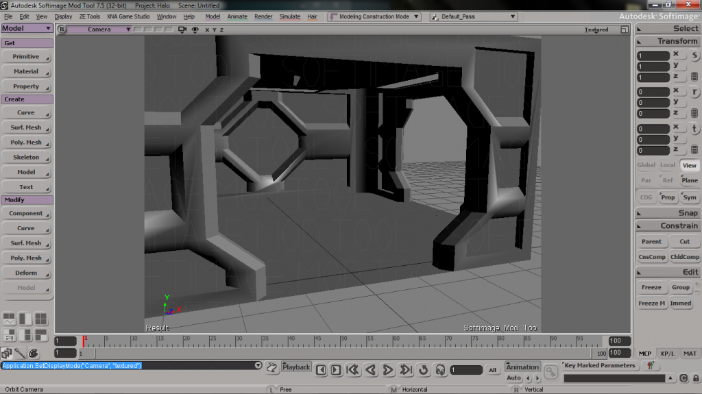Go to last frame

(406, 370)
